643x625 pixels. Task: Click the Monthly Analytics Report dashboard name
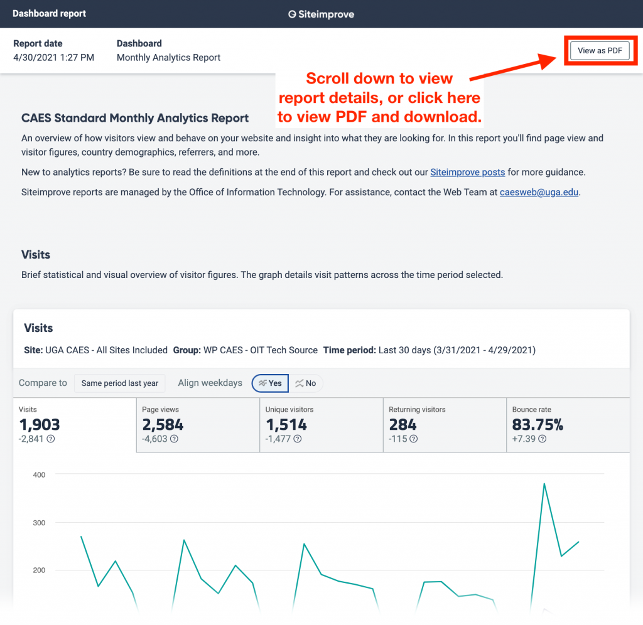[x=168, y=57]
